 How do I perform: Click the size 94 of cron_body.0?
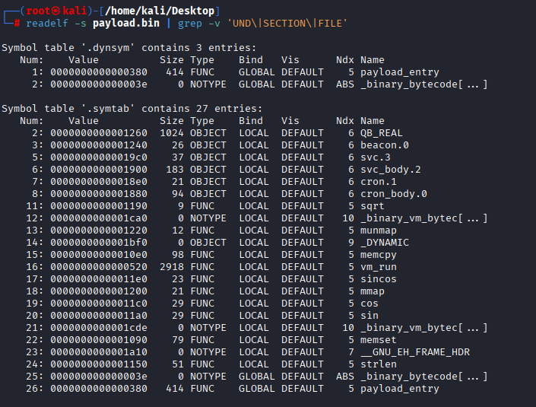pyautogui.click(x=178, y=194)
